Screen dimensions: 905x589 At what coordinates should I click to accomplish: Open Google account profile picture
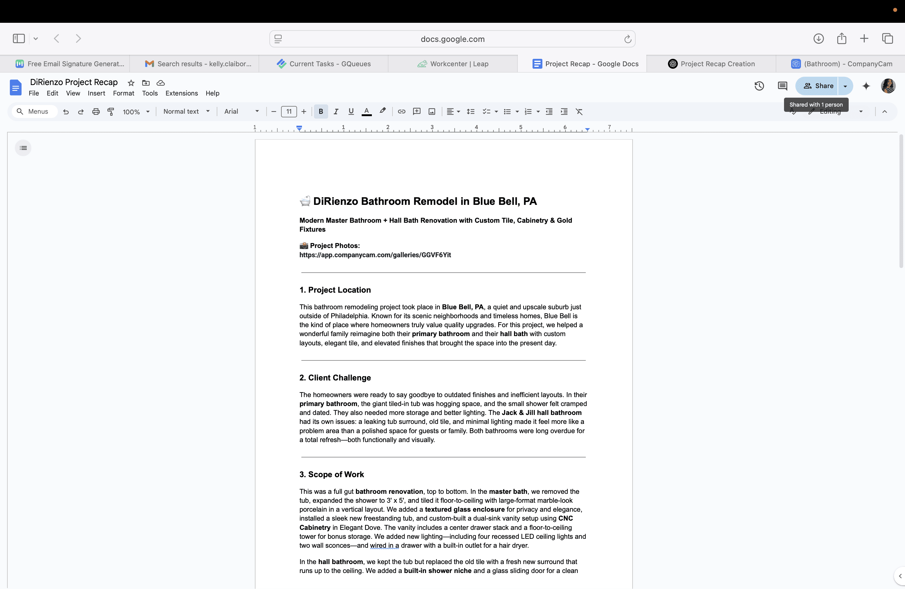pyautogui.click(x=888, y=86)
